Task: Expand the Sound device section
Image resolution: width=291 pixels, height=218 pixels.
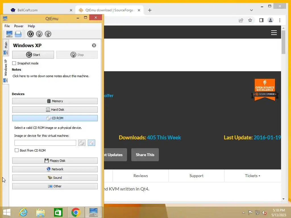Action: pyautogui.click(x=55, y=178)
